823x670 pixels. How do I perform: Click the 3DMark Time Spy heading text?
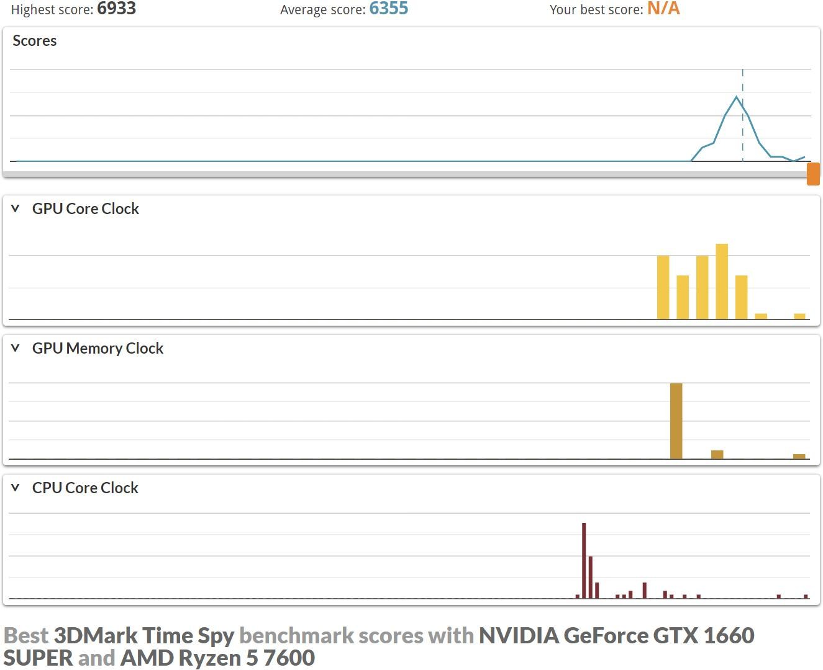[x=143, y=635]
